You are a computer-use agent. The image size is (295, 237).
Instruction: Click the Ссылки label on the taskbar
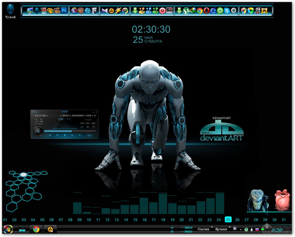click(x=203, y=229)
